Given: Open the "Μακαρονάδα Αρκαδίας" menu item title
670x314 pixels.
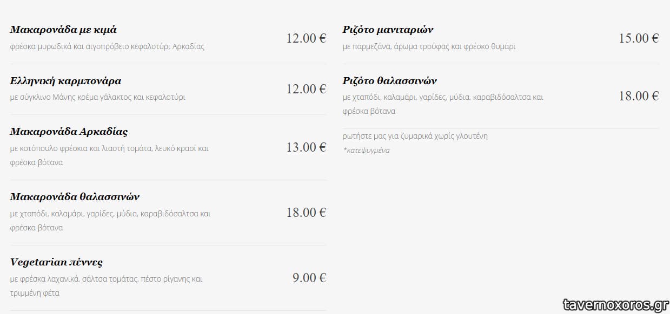Looking at the screenshot, I should [69, 132].
